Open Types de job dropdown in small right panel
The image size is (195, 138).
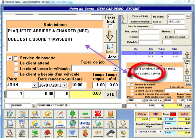[190, 90]
